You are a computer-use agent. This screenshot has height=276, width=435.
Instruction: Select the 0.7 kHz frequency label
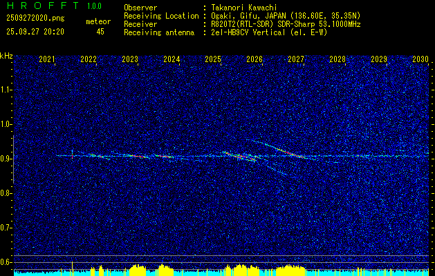tap(6, 228)
